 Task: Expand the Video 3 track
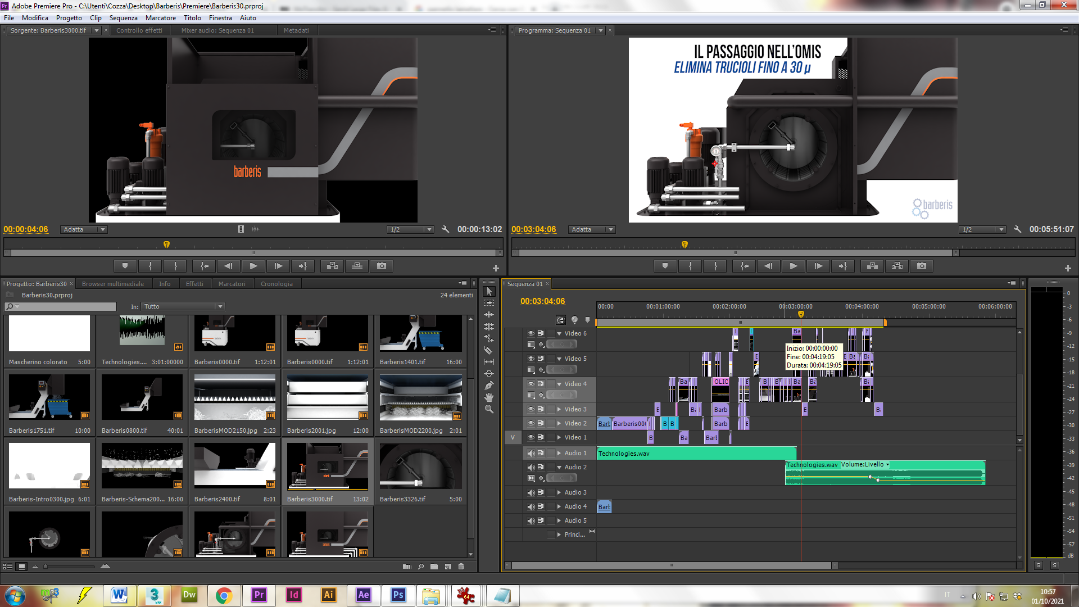click(559, 409)
